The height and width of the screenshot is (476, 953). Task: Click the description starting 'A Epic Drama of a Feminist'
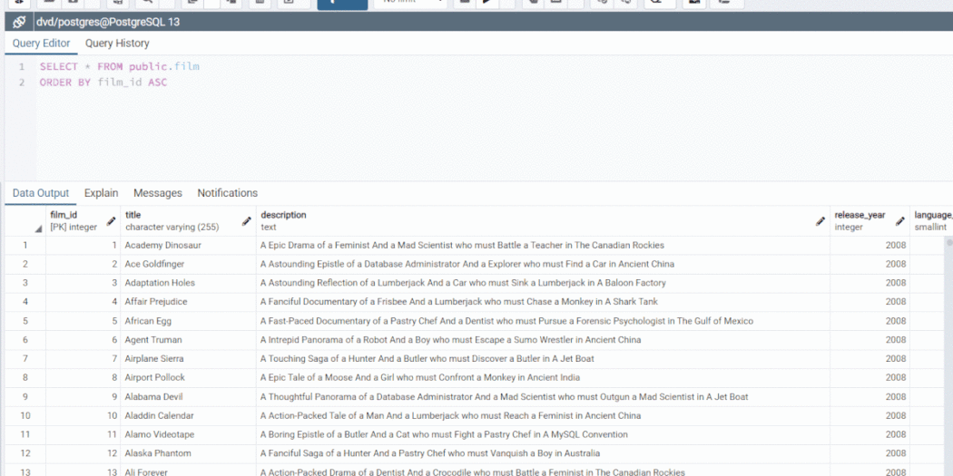coord(544,246)
